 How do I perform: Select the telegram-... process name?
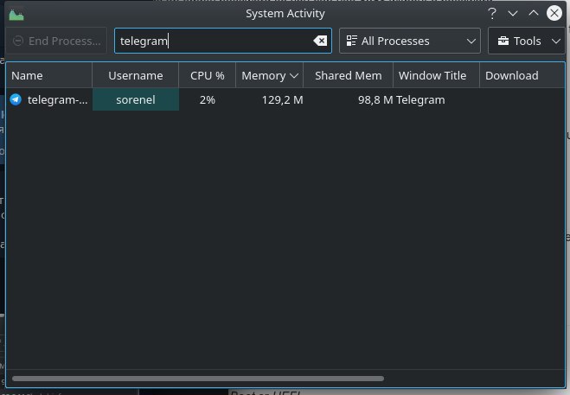pyautogui.click(x=57, y=100)
